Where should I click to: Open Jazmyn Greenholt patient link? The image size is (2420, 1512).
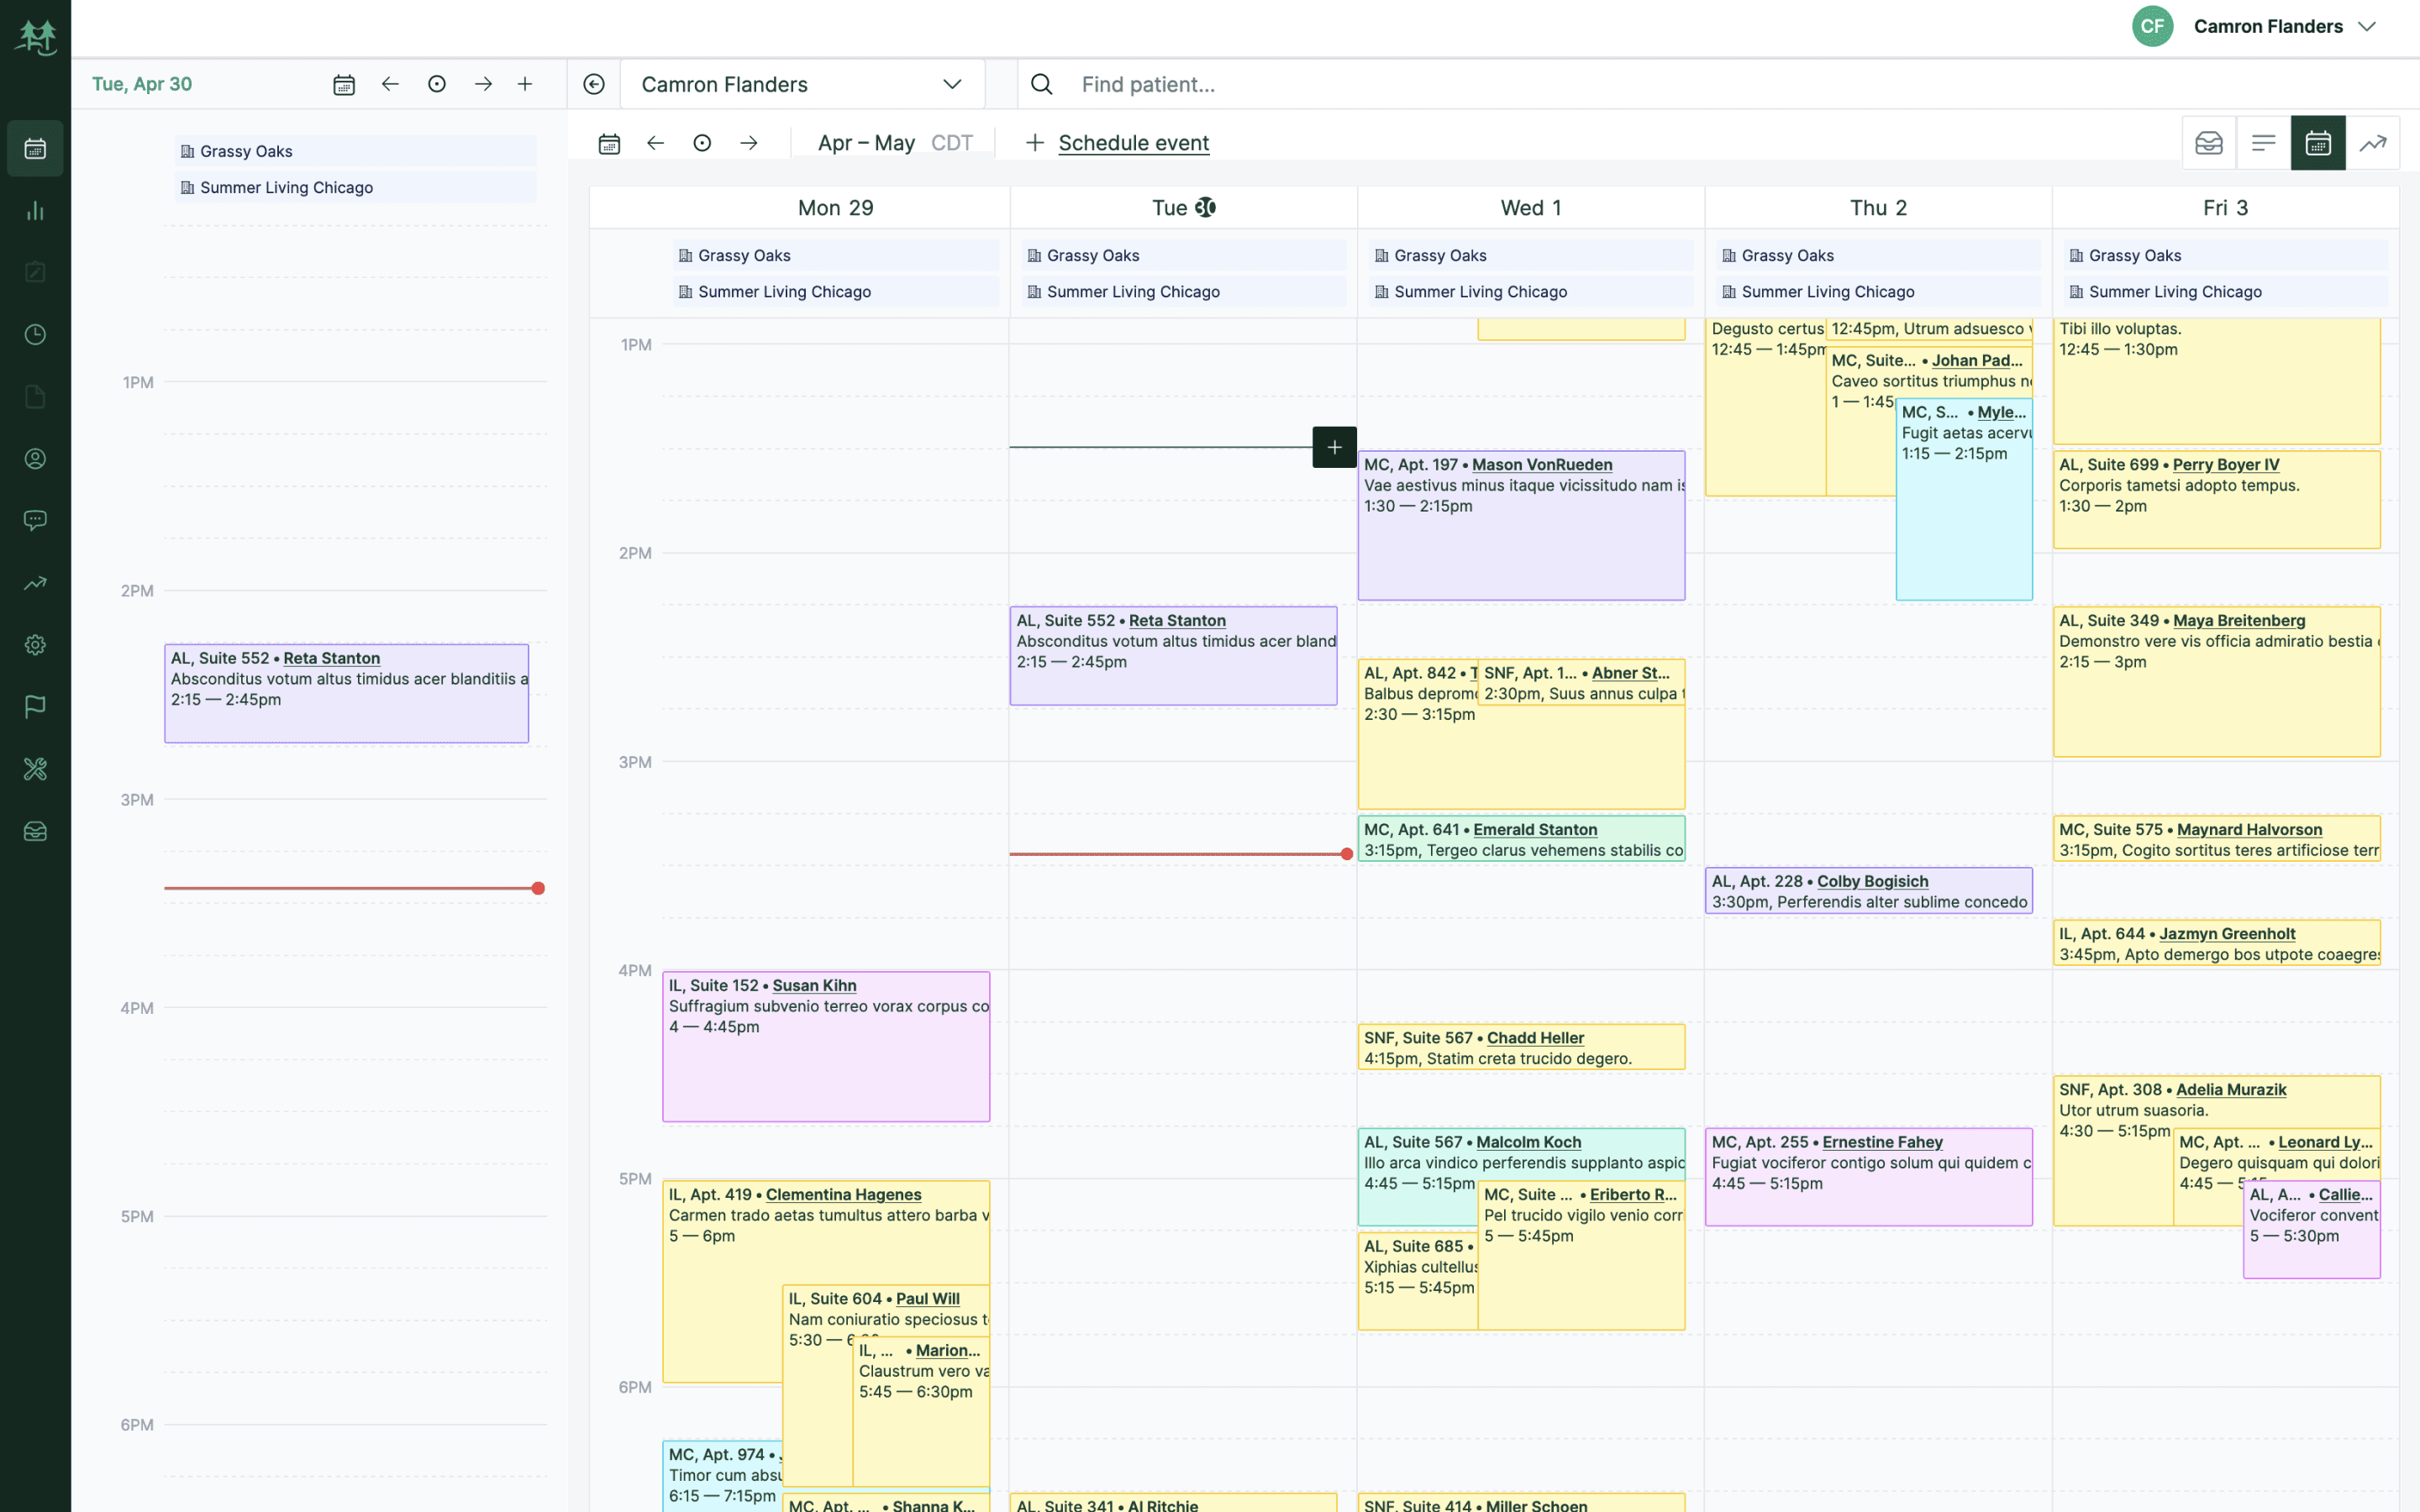tap(2226, 933)
